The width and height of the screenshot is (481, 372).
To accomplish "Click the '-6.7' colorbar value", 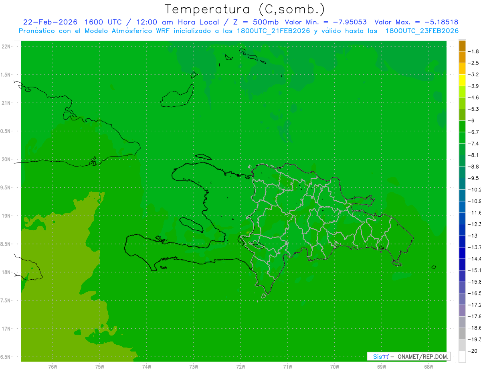I will pyautogui.click(x=473, y=132).
